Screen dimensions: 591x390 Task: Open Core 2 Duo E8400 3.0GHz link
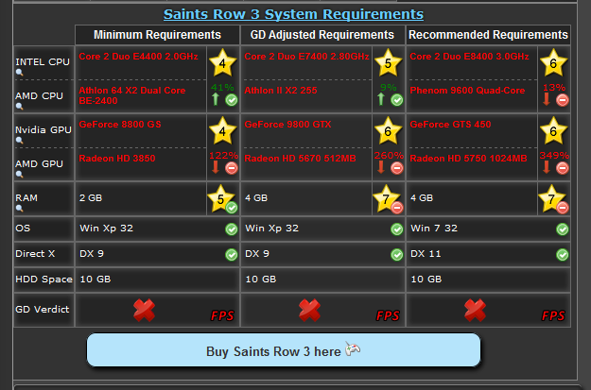tap(469, 57)
